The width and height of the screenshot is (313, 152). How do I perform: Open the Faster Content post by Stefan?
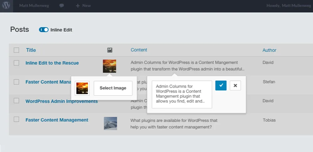pos(49,82)
